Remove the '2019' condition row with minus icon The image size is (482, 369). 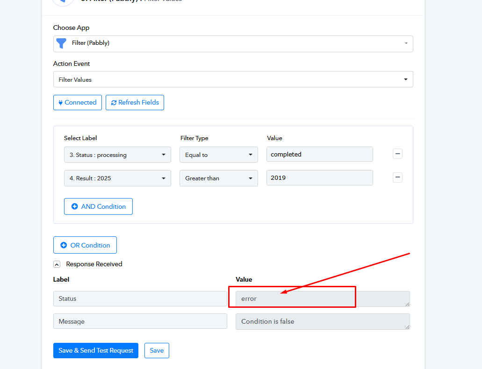coord(397,177)
